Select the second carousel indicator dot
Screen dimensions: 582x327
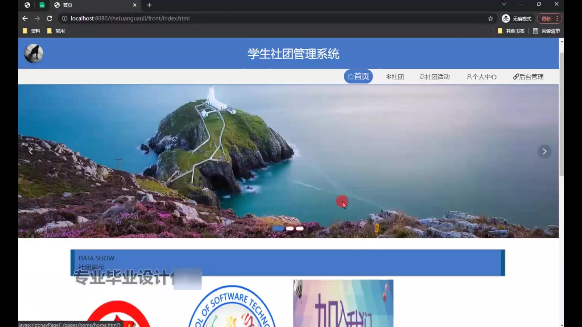tap(290, 229)
